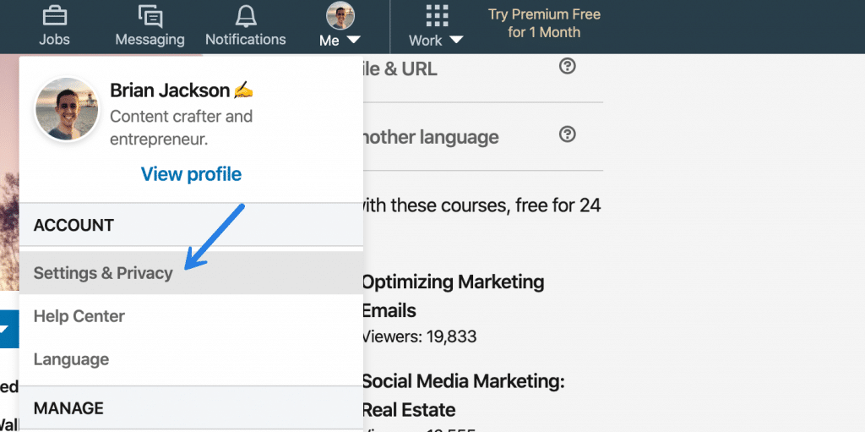
Task: Expand the Work dropdown arrow
Action: click(x=455, y=40)
